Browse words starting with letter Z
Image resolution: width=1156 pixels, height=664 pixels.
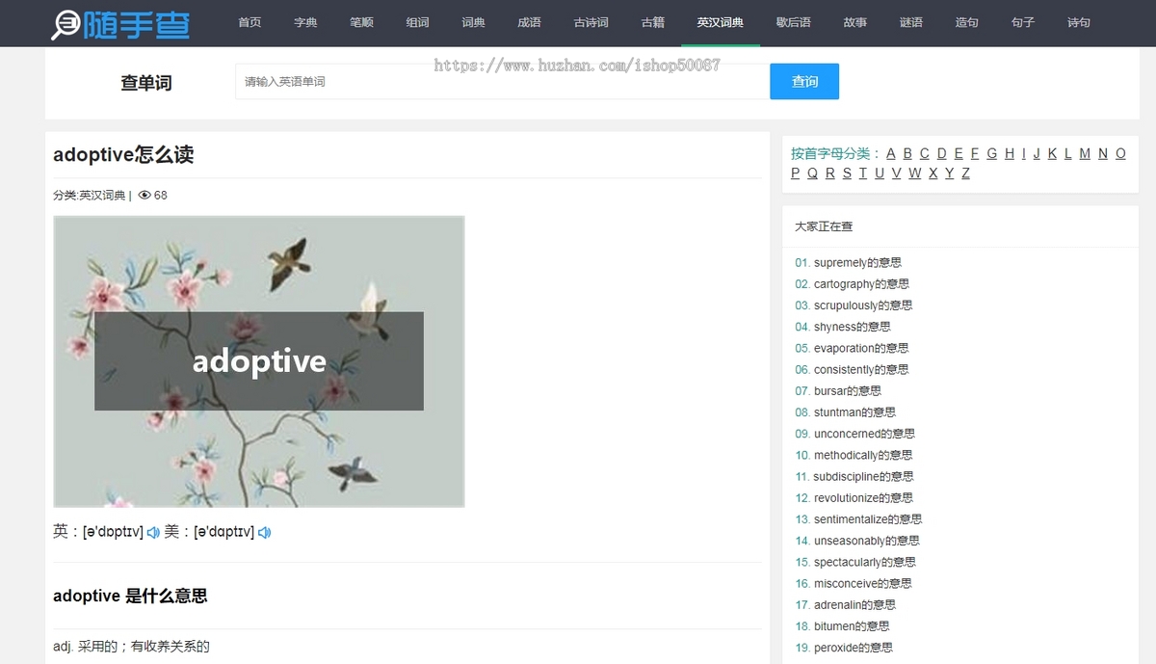tap(965, 173)
